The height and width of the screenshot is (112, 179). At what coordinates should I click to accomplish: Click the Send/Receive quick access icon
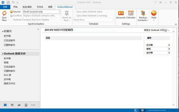pos(8,2)
